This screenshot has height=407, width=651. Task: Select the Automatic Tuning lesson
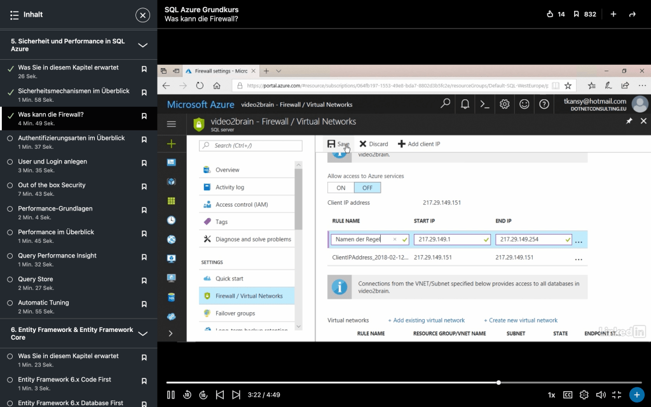coord(43,303)
